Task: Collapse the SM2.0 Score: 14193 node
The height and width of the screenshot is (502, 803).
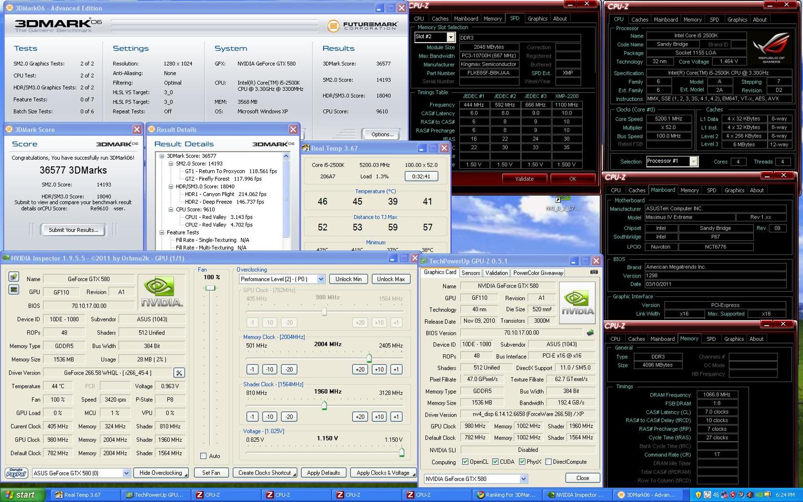Action: point(171,164)
